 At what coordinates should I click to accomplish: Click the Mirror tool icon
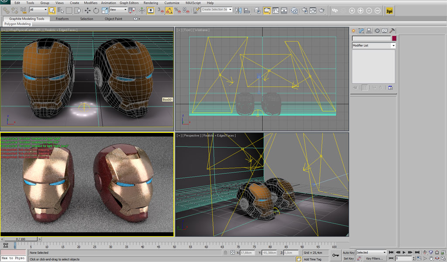(x=238, y=10)
